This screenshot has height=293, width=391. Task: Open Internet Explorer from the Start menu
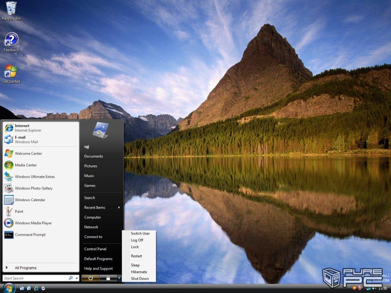coord(27,128)
